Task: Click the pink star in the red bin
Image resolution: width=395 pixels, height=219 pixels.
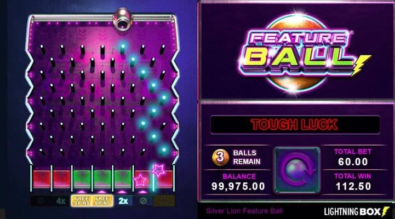Action: (140, 181)
